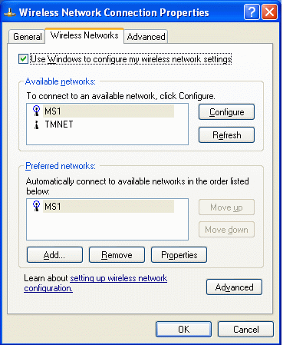Click Add... to add a preferred network
Screen dimensions: 283x345
tap(54, 255)
